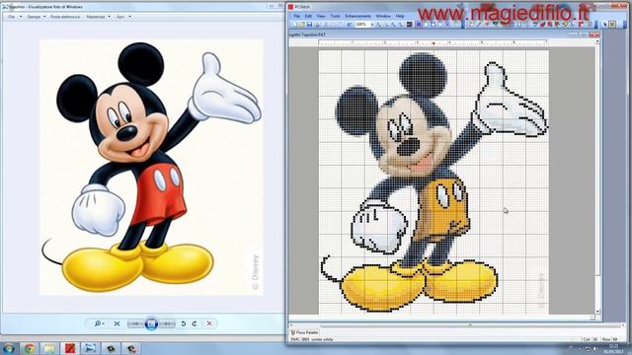Click the Mickey Mouse photo in Photo Viewer
This screenshot has width=632, height=355.
[151, 167]
